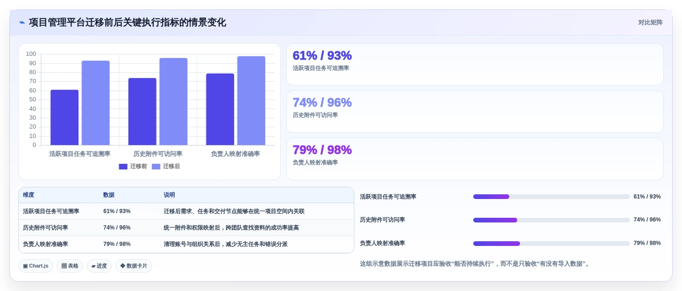Image resolution: width=682 pixels, height=291 pixels.
Task: Click the 数据卡片 tag chip
Action: [134, 266]
